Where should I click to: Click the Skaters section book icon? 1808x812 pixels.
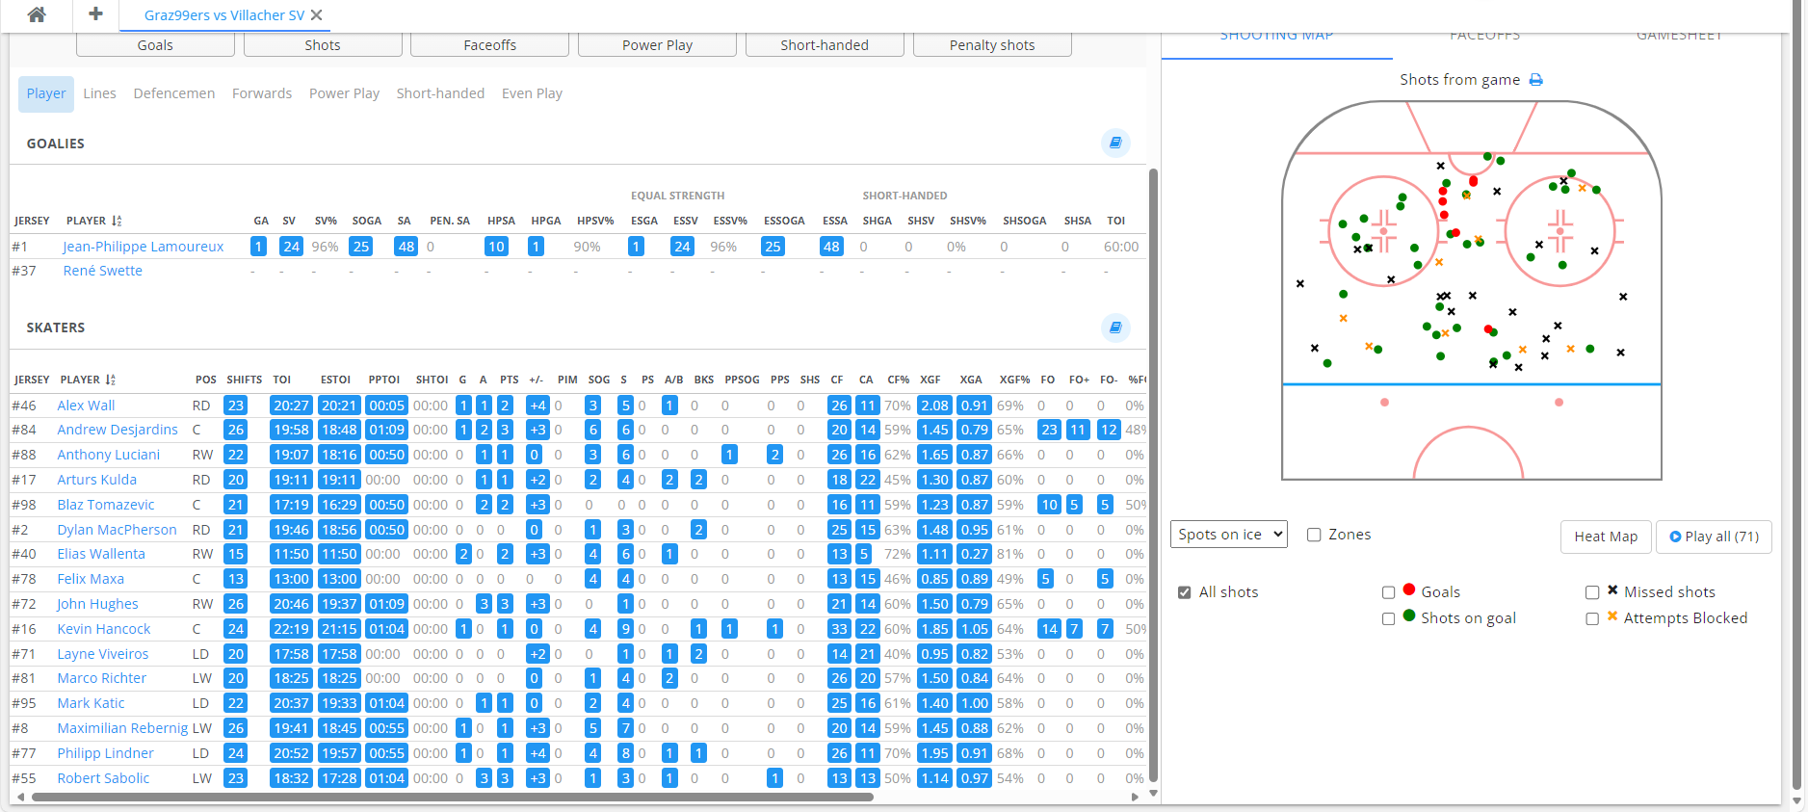click(1114, 327)
